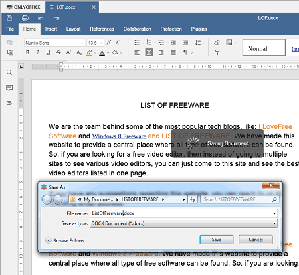Open the font size dropdown
The image size is (299, 275).
click(x=101, y=43)
